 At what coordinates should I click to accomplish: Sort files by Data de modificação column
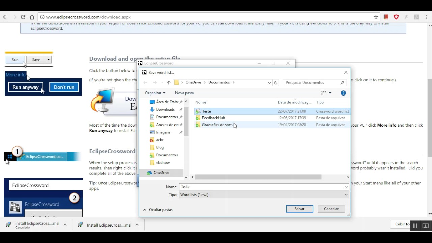pos(295,102)
